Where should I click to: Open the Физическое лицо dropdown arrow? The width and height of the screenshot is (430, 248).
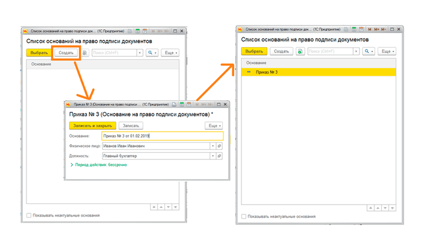point(213,146)
